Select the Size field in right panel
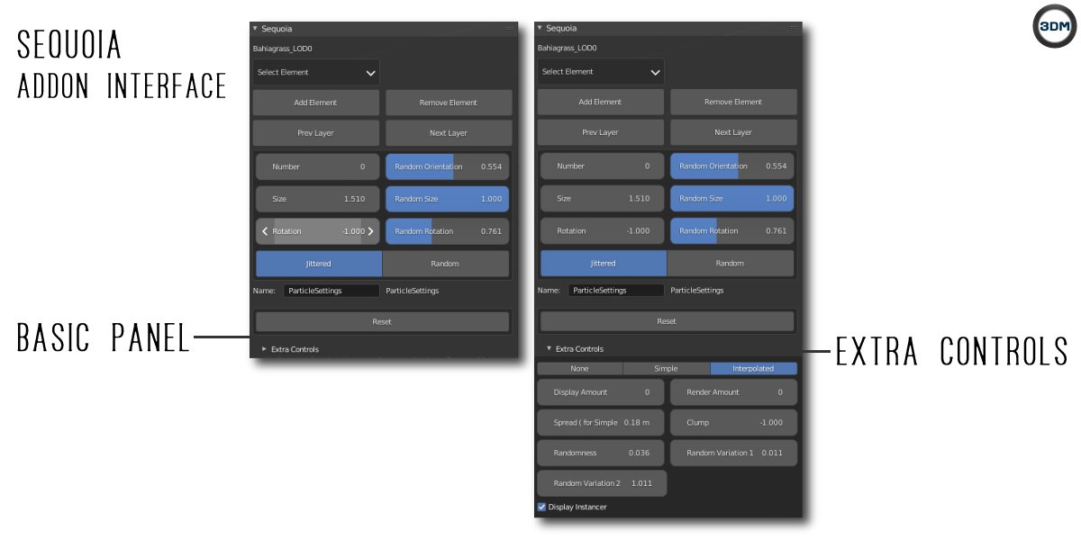Image resolution: width=1081 pixels, height=540 pixels. pyautogui.click(x=604, y=198)
